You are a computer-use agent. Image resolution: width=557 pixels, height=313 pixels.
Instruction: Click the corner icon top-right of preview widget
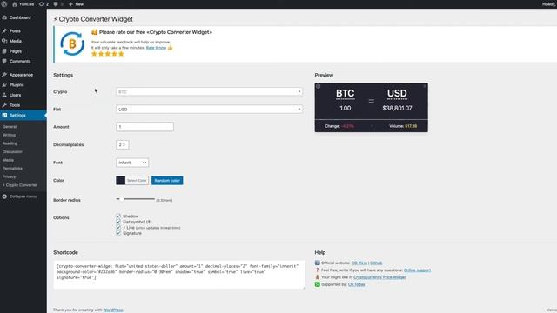tap(425, 86)
